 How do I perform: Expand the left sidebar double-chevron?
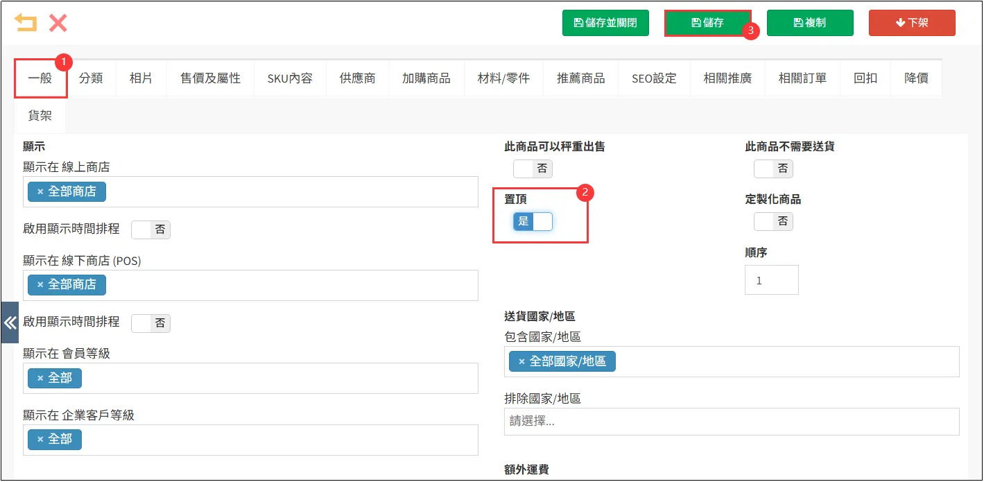(10, 322)
